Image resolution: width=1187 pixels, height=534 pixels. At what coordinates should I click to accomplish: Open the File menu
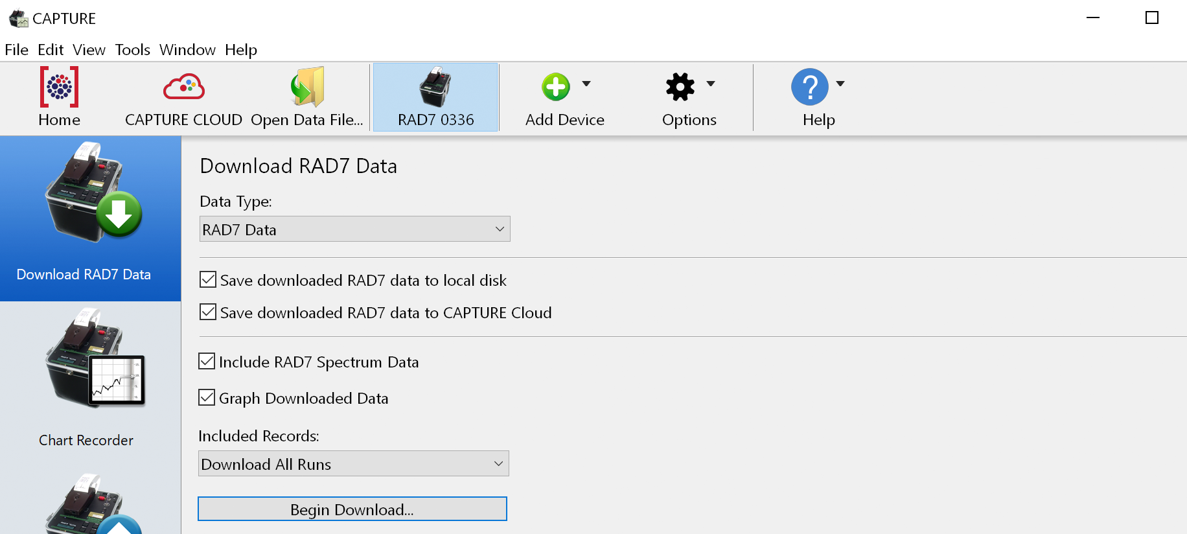point(16,50)
